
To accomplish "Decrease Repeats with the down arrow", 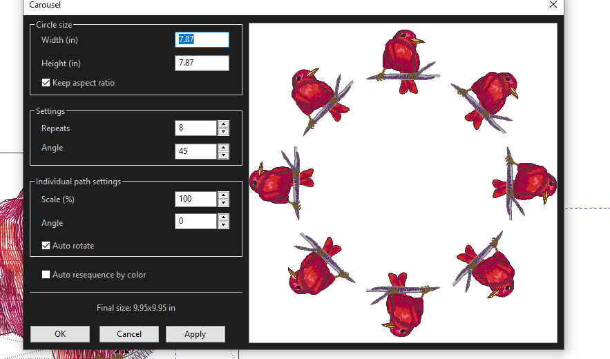I will (x=223, y=132).
